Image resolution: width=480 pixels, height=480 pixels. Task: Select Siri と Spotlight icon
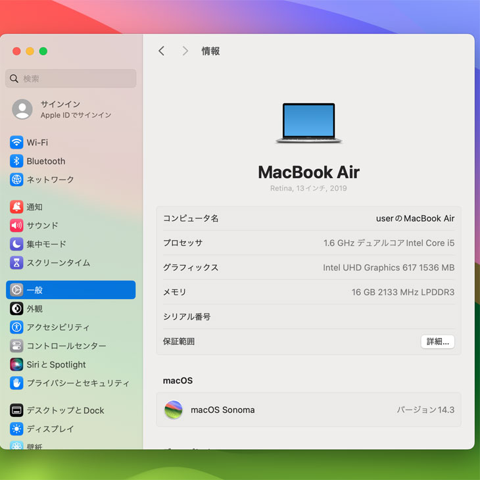(x=16, y=364)
